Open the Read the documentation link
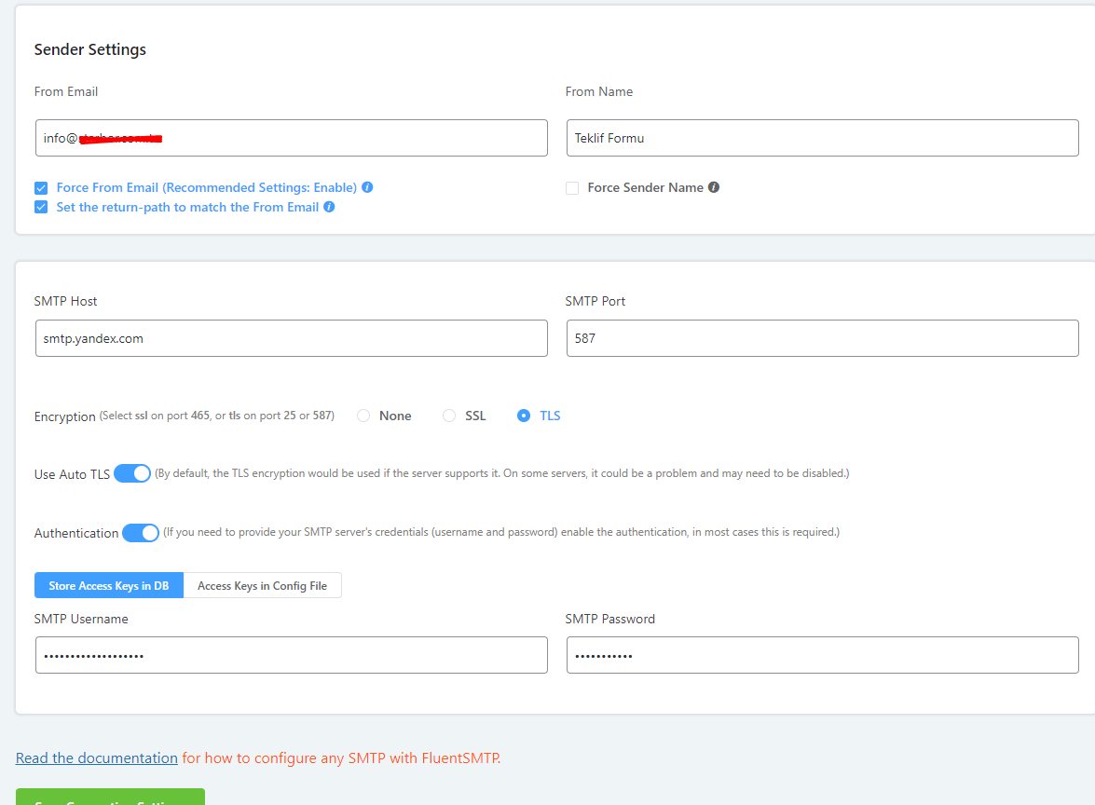Screen dimensions: 1095x805 click(96, 758)
